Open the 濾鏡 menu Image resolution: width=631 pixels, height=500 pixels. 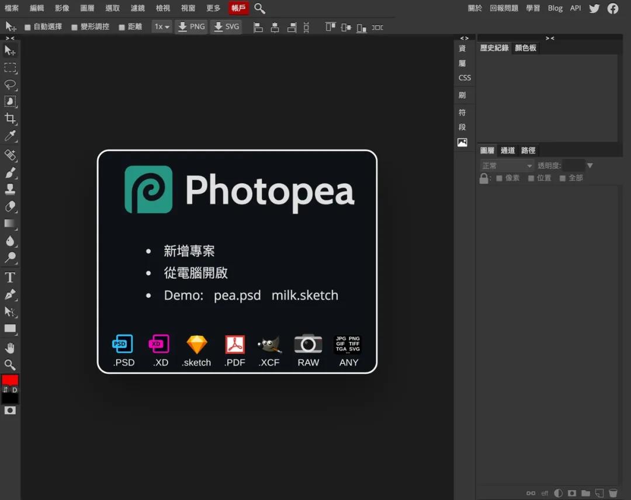(138, 8)
